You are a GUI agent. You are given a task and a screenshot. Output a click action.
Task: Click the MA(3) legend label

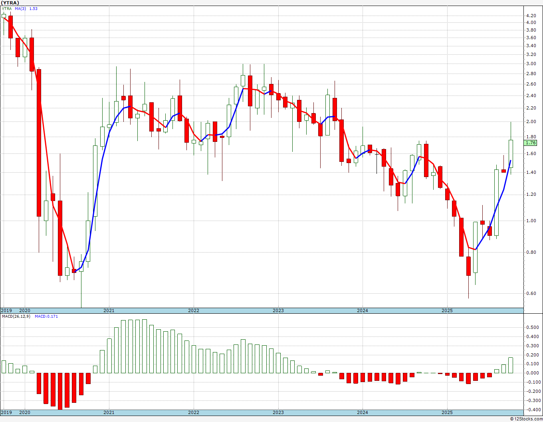pyautogui.click(x=20, y=8)
